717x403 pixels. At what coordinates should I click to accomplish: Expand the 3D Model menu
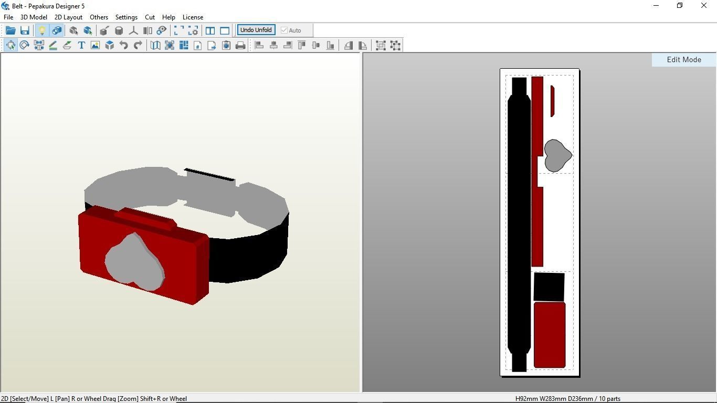34,17
